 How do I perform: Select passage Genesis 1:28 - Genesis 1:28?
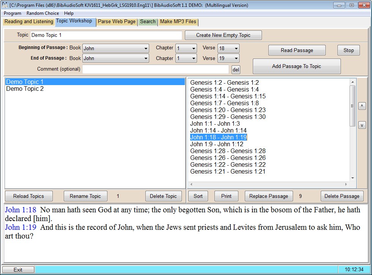pos(228,151)
